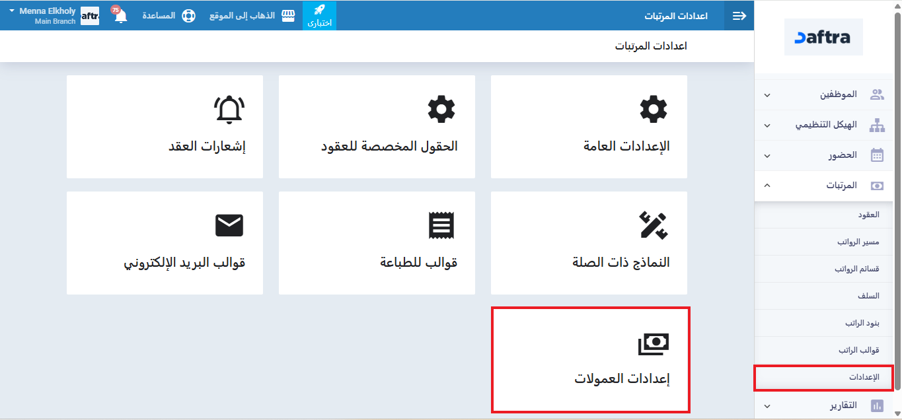Click the contract notifications bell icon
Screen dimensions: 902x420
[229, 109]
